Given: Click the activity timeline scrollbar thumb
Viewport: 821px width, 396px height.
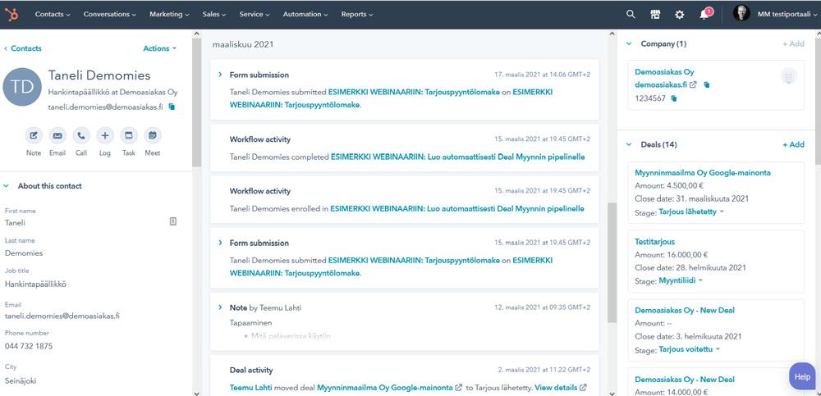Looking at the screenshot, I should (x=612, y=262).
